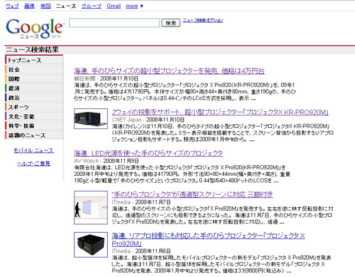Open CNET Japan article 2ウェイの投影をサポート

coord(220,112)
